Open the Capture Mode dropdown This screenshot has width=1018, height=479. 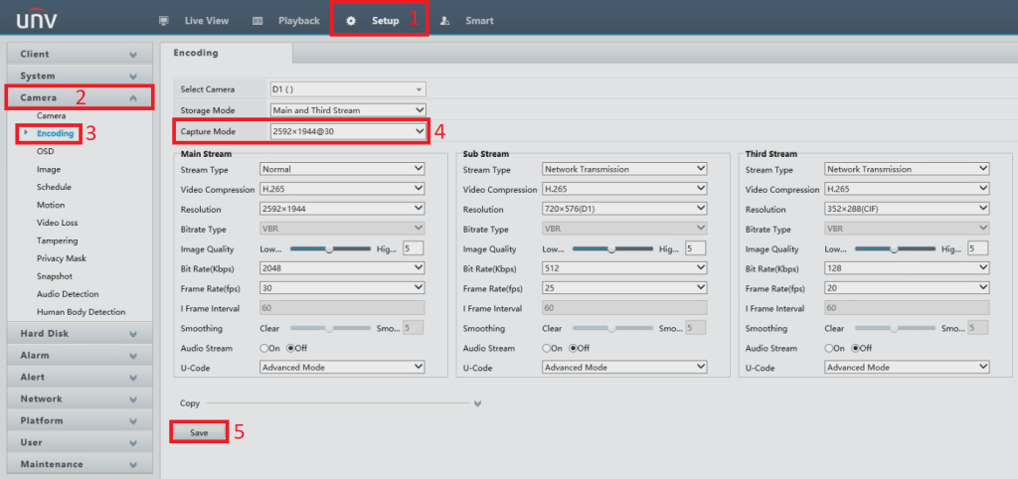pos(347,130)
